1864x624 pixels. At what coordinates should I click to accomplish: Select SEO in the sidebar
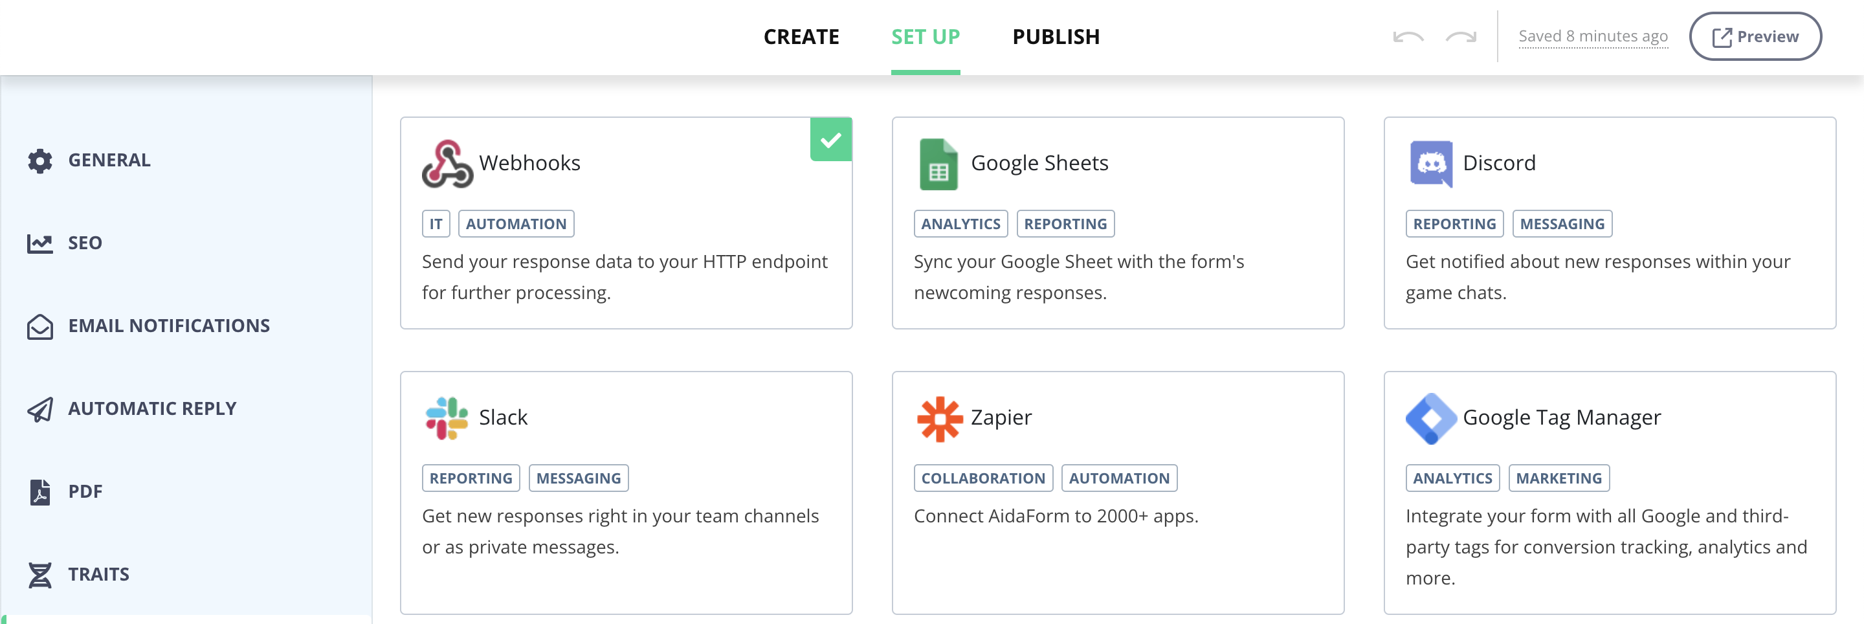pyautogui.click(x=85, y=243)
